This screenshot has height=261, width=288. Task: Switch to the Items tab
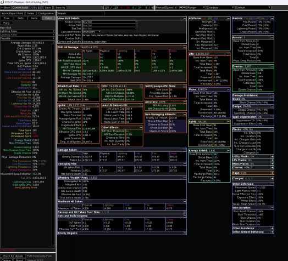[34, 18]
